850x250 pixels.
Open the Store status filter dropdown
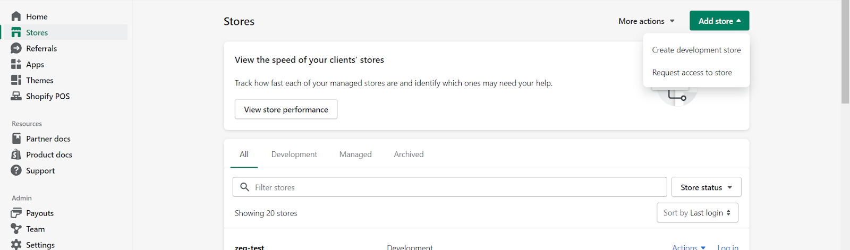click(x=706, y=187)
